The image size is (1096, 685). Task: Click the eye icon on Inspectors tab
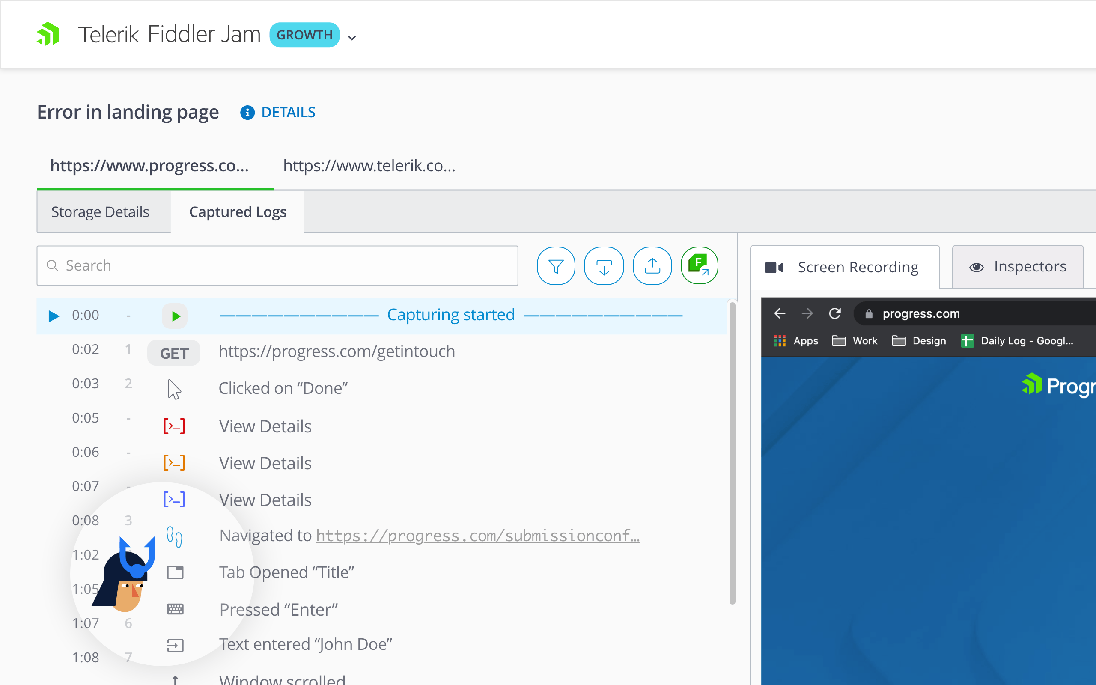click(977, 267)
